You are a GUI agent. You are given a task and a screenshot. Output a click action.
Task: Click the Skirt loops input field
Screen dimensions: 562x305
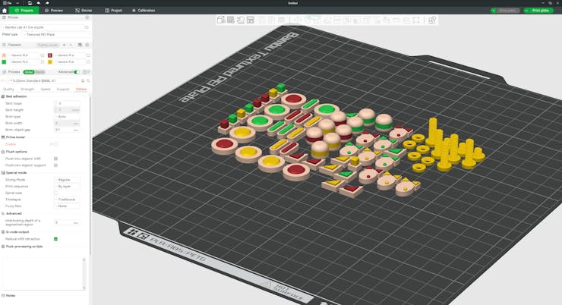coord(67,103)
